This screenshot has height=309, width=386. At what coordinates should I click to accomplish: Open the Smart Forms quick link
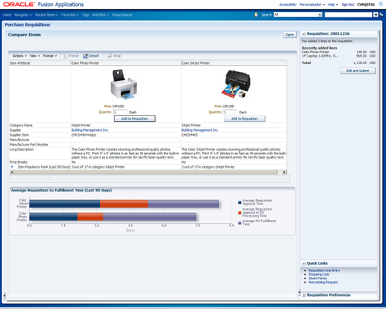tap(318, 278)
